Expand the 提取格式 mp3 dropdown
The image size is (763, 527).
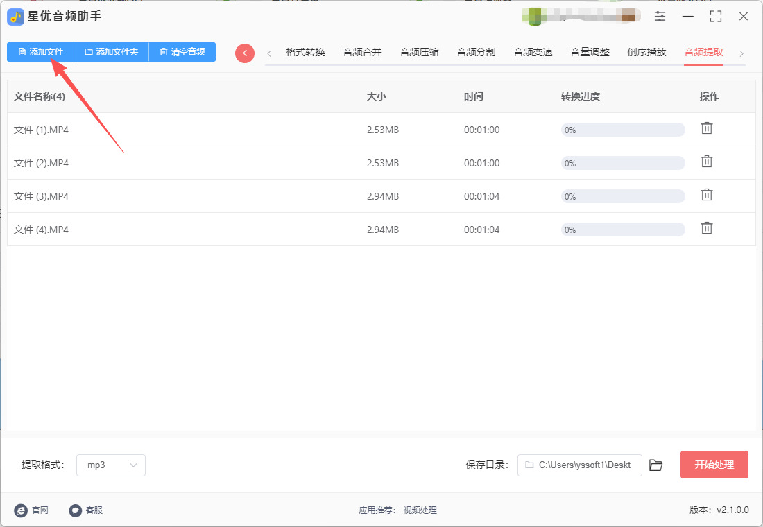pos(111,465)
